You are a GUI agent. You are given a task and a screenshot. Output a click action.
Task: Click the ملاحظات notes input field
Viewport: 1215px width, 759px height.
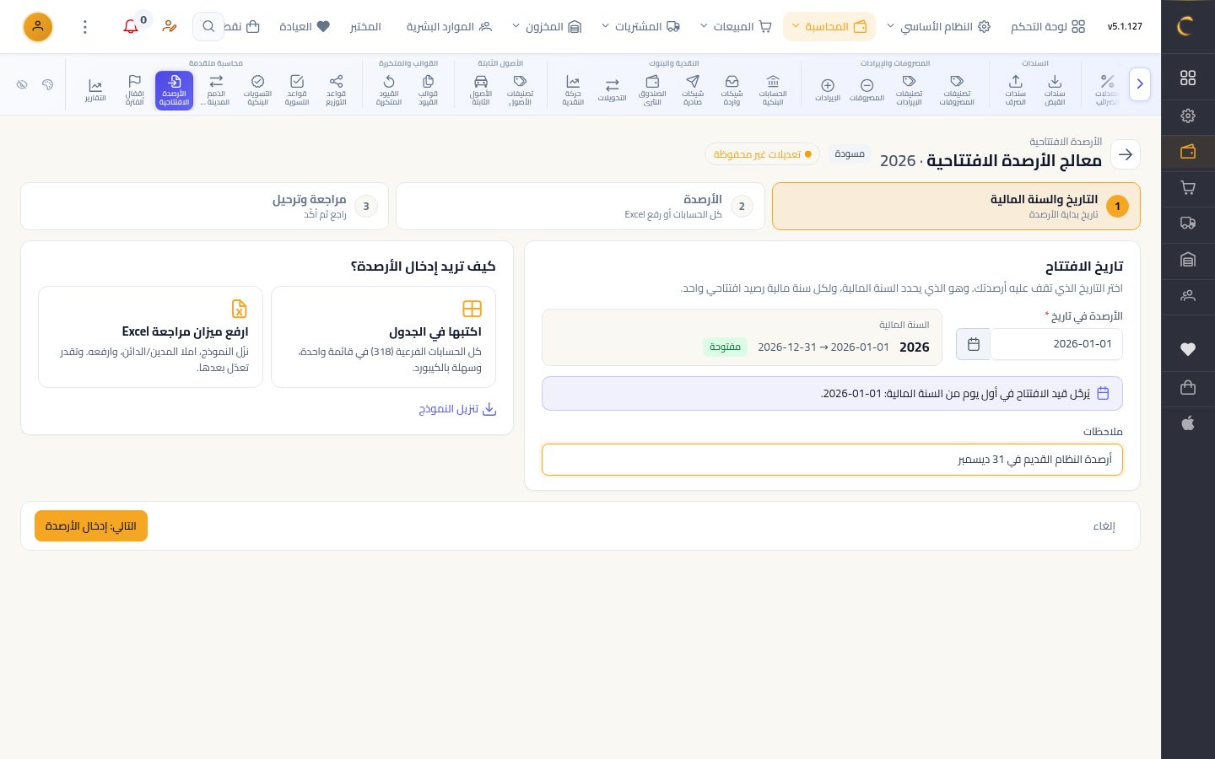832,460
